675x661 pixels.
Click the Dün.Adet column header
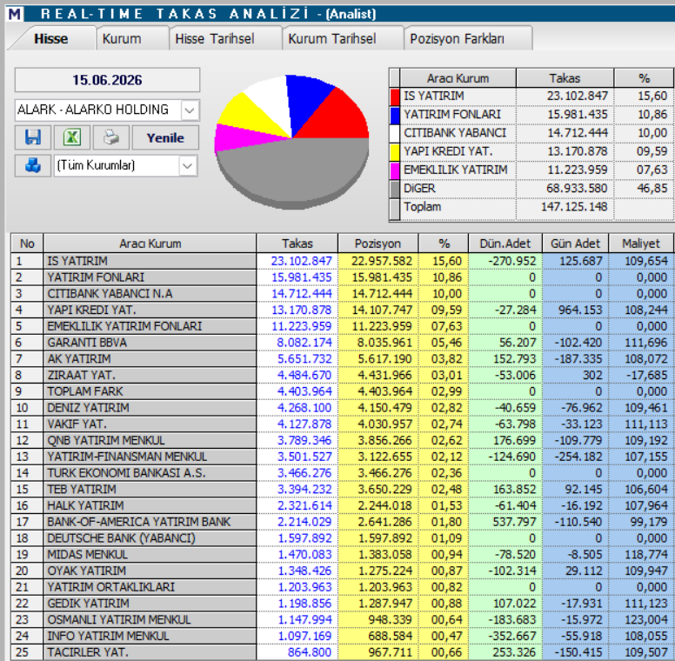click(x=505, y=244)
